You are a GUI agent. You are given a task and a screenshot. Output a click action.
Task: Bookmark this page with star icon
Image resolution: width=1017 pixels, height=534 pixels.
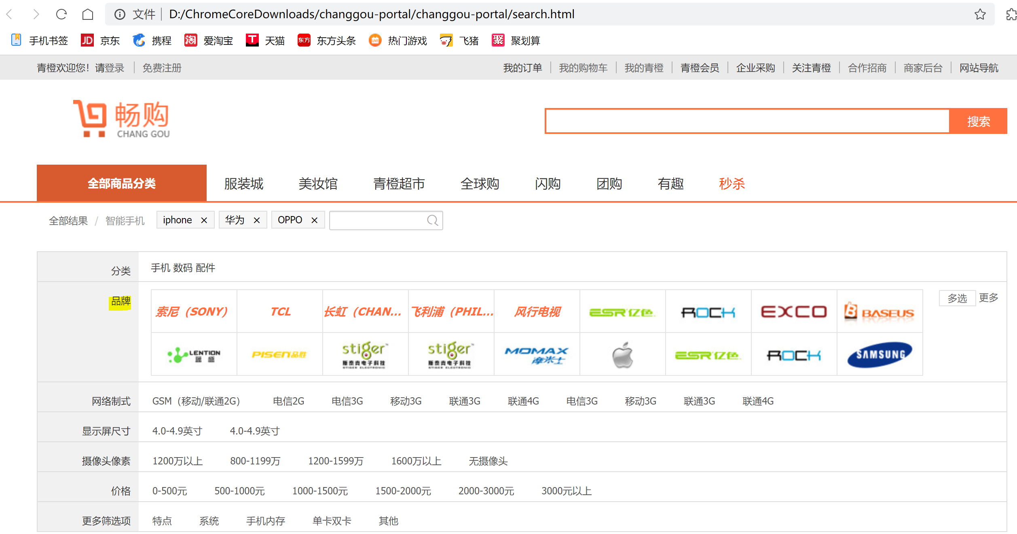[x=980, y=15]
